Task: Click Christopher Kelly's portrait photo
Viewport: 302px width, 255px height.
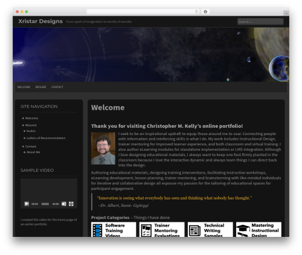Action: [x=103, y=148]
